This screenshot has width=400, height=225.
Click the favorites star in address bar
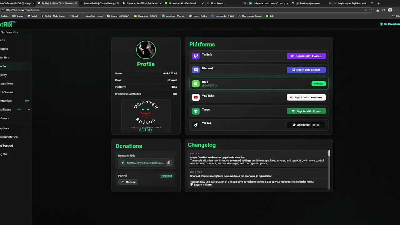(371, 10)
